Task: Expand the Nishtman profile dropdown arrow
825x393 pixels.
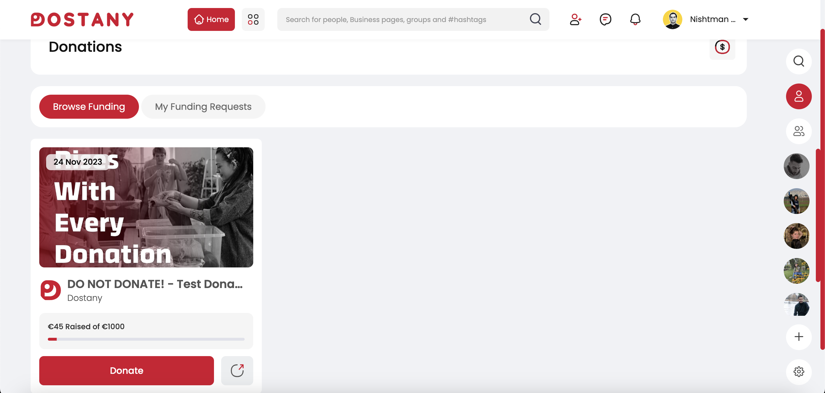Action: tap(745, 19)
